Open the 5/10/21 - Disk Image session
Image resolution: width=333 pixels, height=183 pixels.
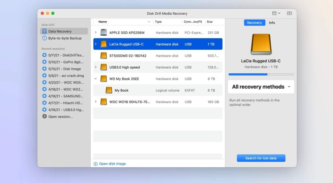(65, 69)
